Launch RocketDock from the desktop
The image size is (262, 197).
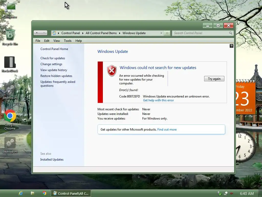(x=10, y=64)
